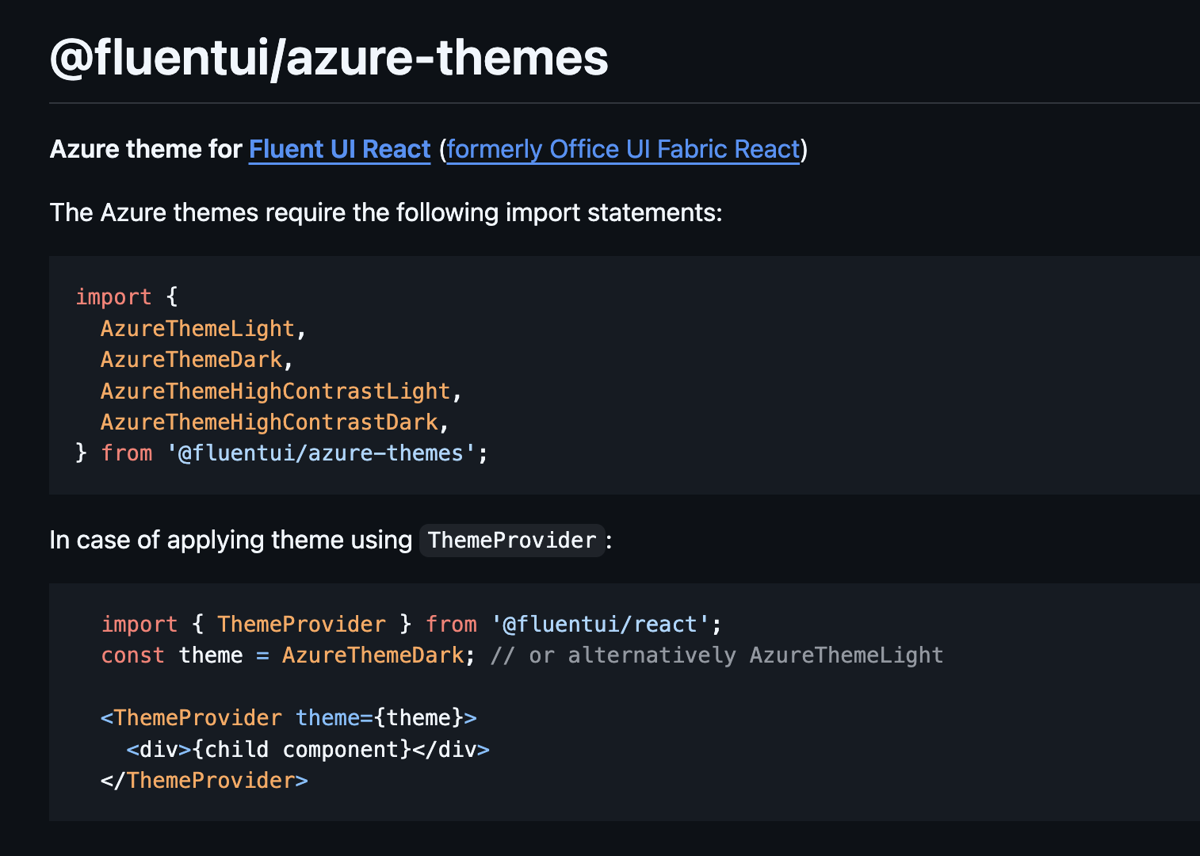The height and width of the screenshot is (856, 1200).
Task: Click "AzureThemeDark," in the import list
Action: pos(197,359)
